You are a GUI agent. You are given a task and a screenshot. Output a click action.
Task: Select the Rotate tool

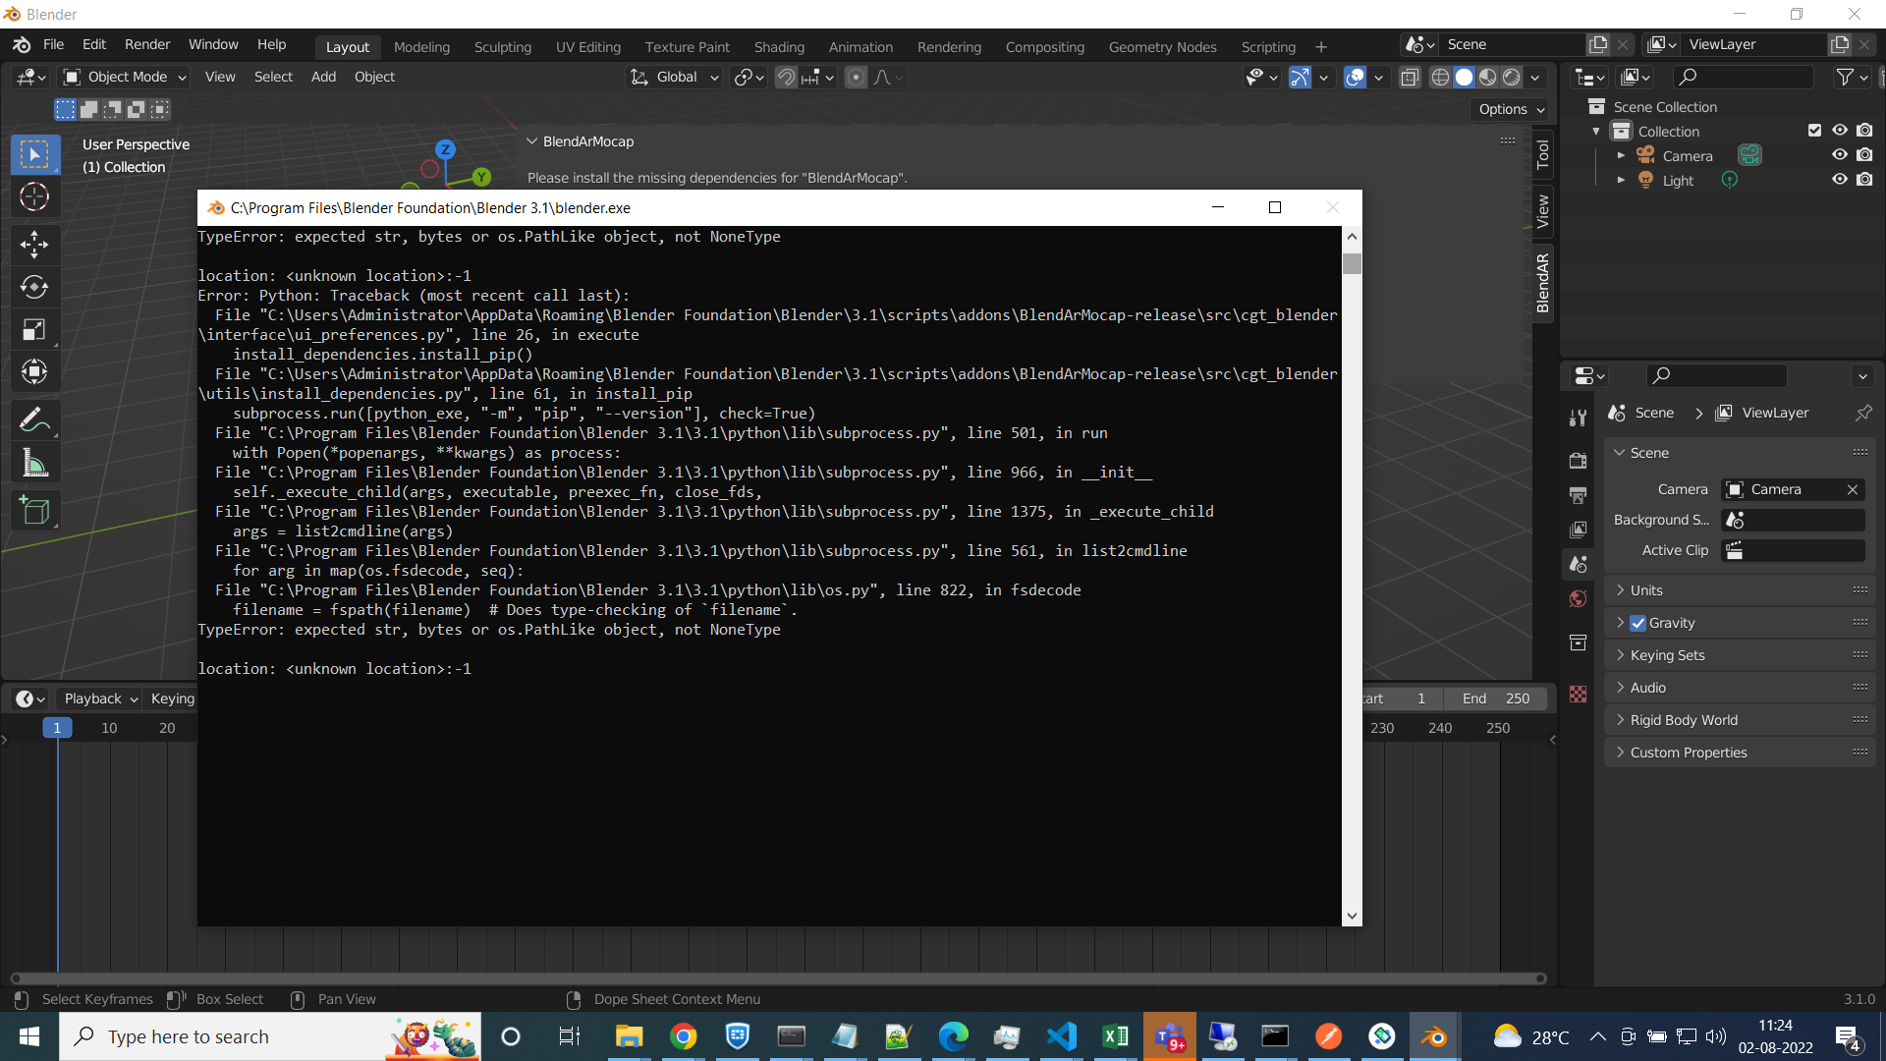(x=34, y=287)
